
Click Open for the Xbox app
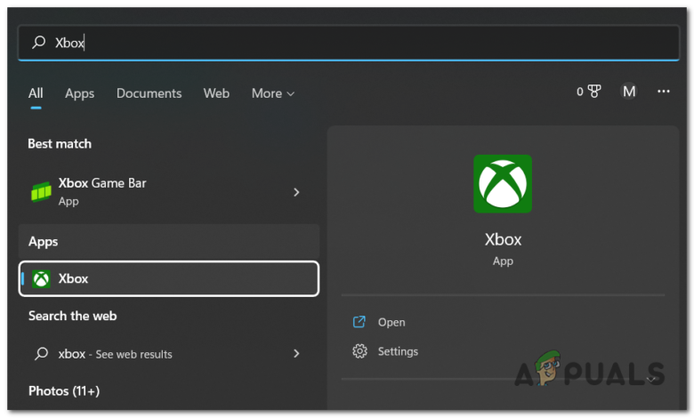[x=391, y=322]
